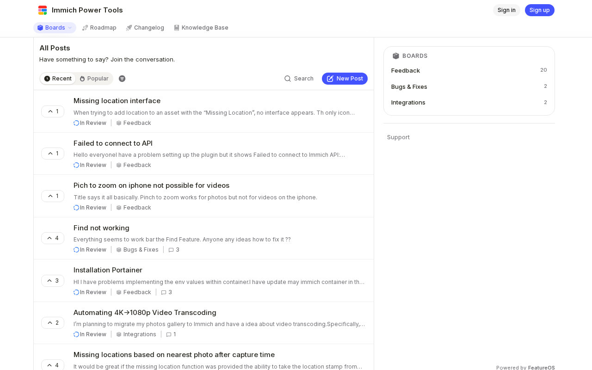Toggle upvote on Find not working post

[x=53, y=238]
